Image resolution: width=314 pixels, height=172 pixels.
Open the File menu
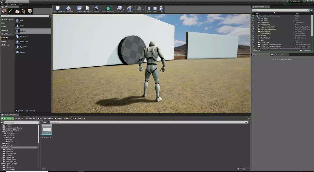pyautogui.click(x=2, y=4)
